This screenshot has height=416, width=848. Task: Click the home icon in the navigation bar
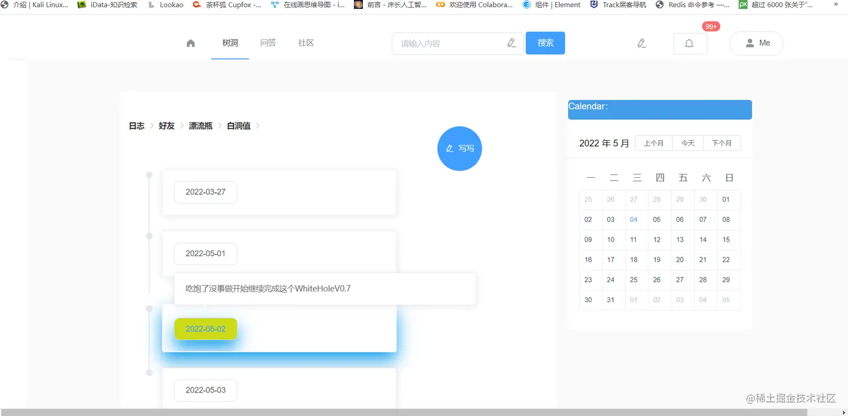(190, 43)
